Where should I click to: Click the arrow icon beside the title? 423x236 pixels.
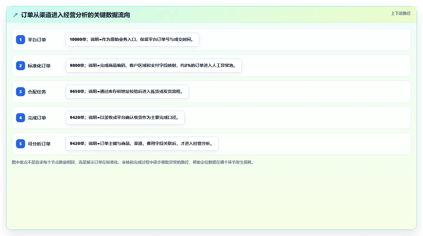[x=15, y=15]
